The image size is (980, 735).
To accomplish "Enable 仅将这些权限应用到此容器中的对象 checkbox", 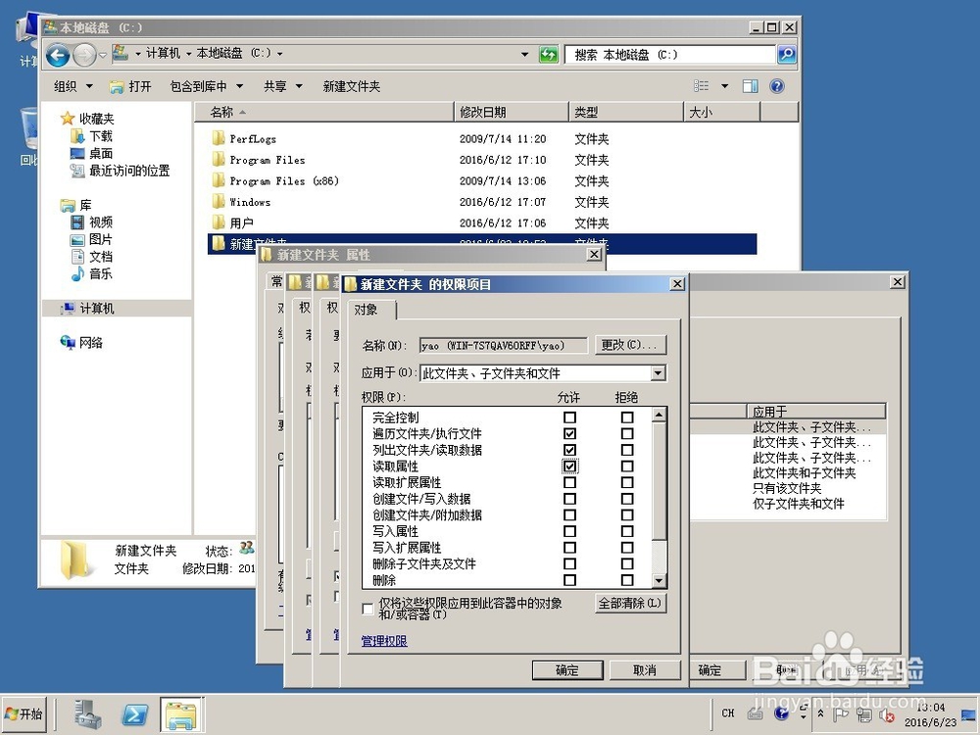I will [x=367, y=609].
